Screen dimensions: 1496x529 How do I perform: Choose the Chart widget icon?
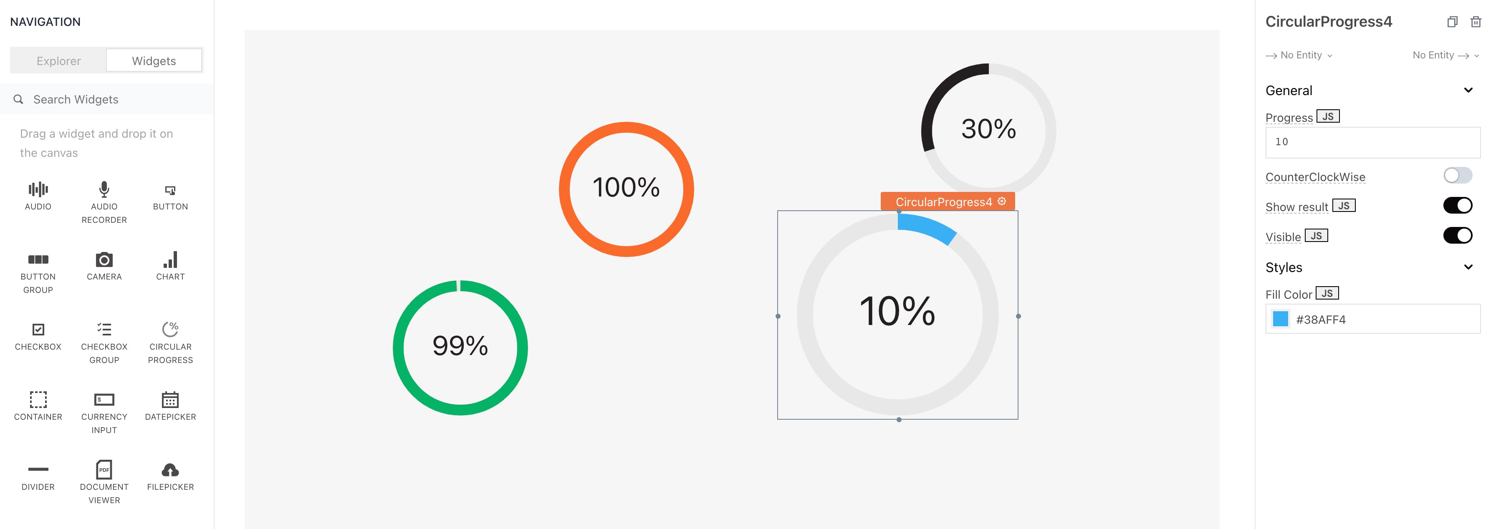coord(170,259)
